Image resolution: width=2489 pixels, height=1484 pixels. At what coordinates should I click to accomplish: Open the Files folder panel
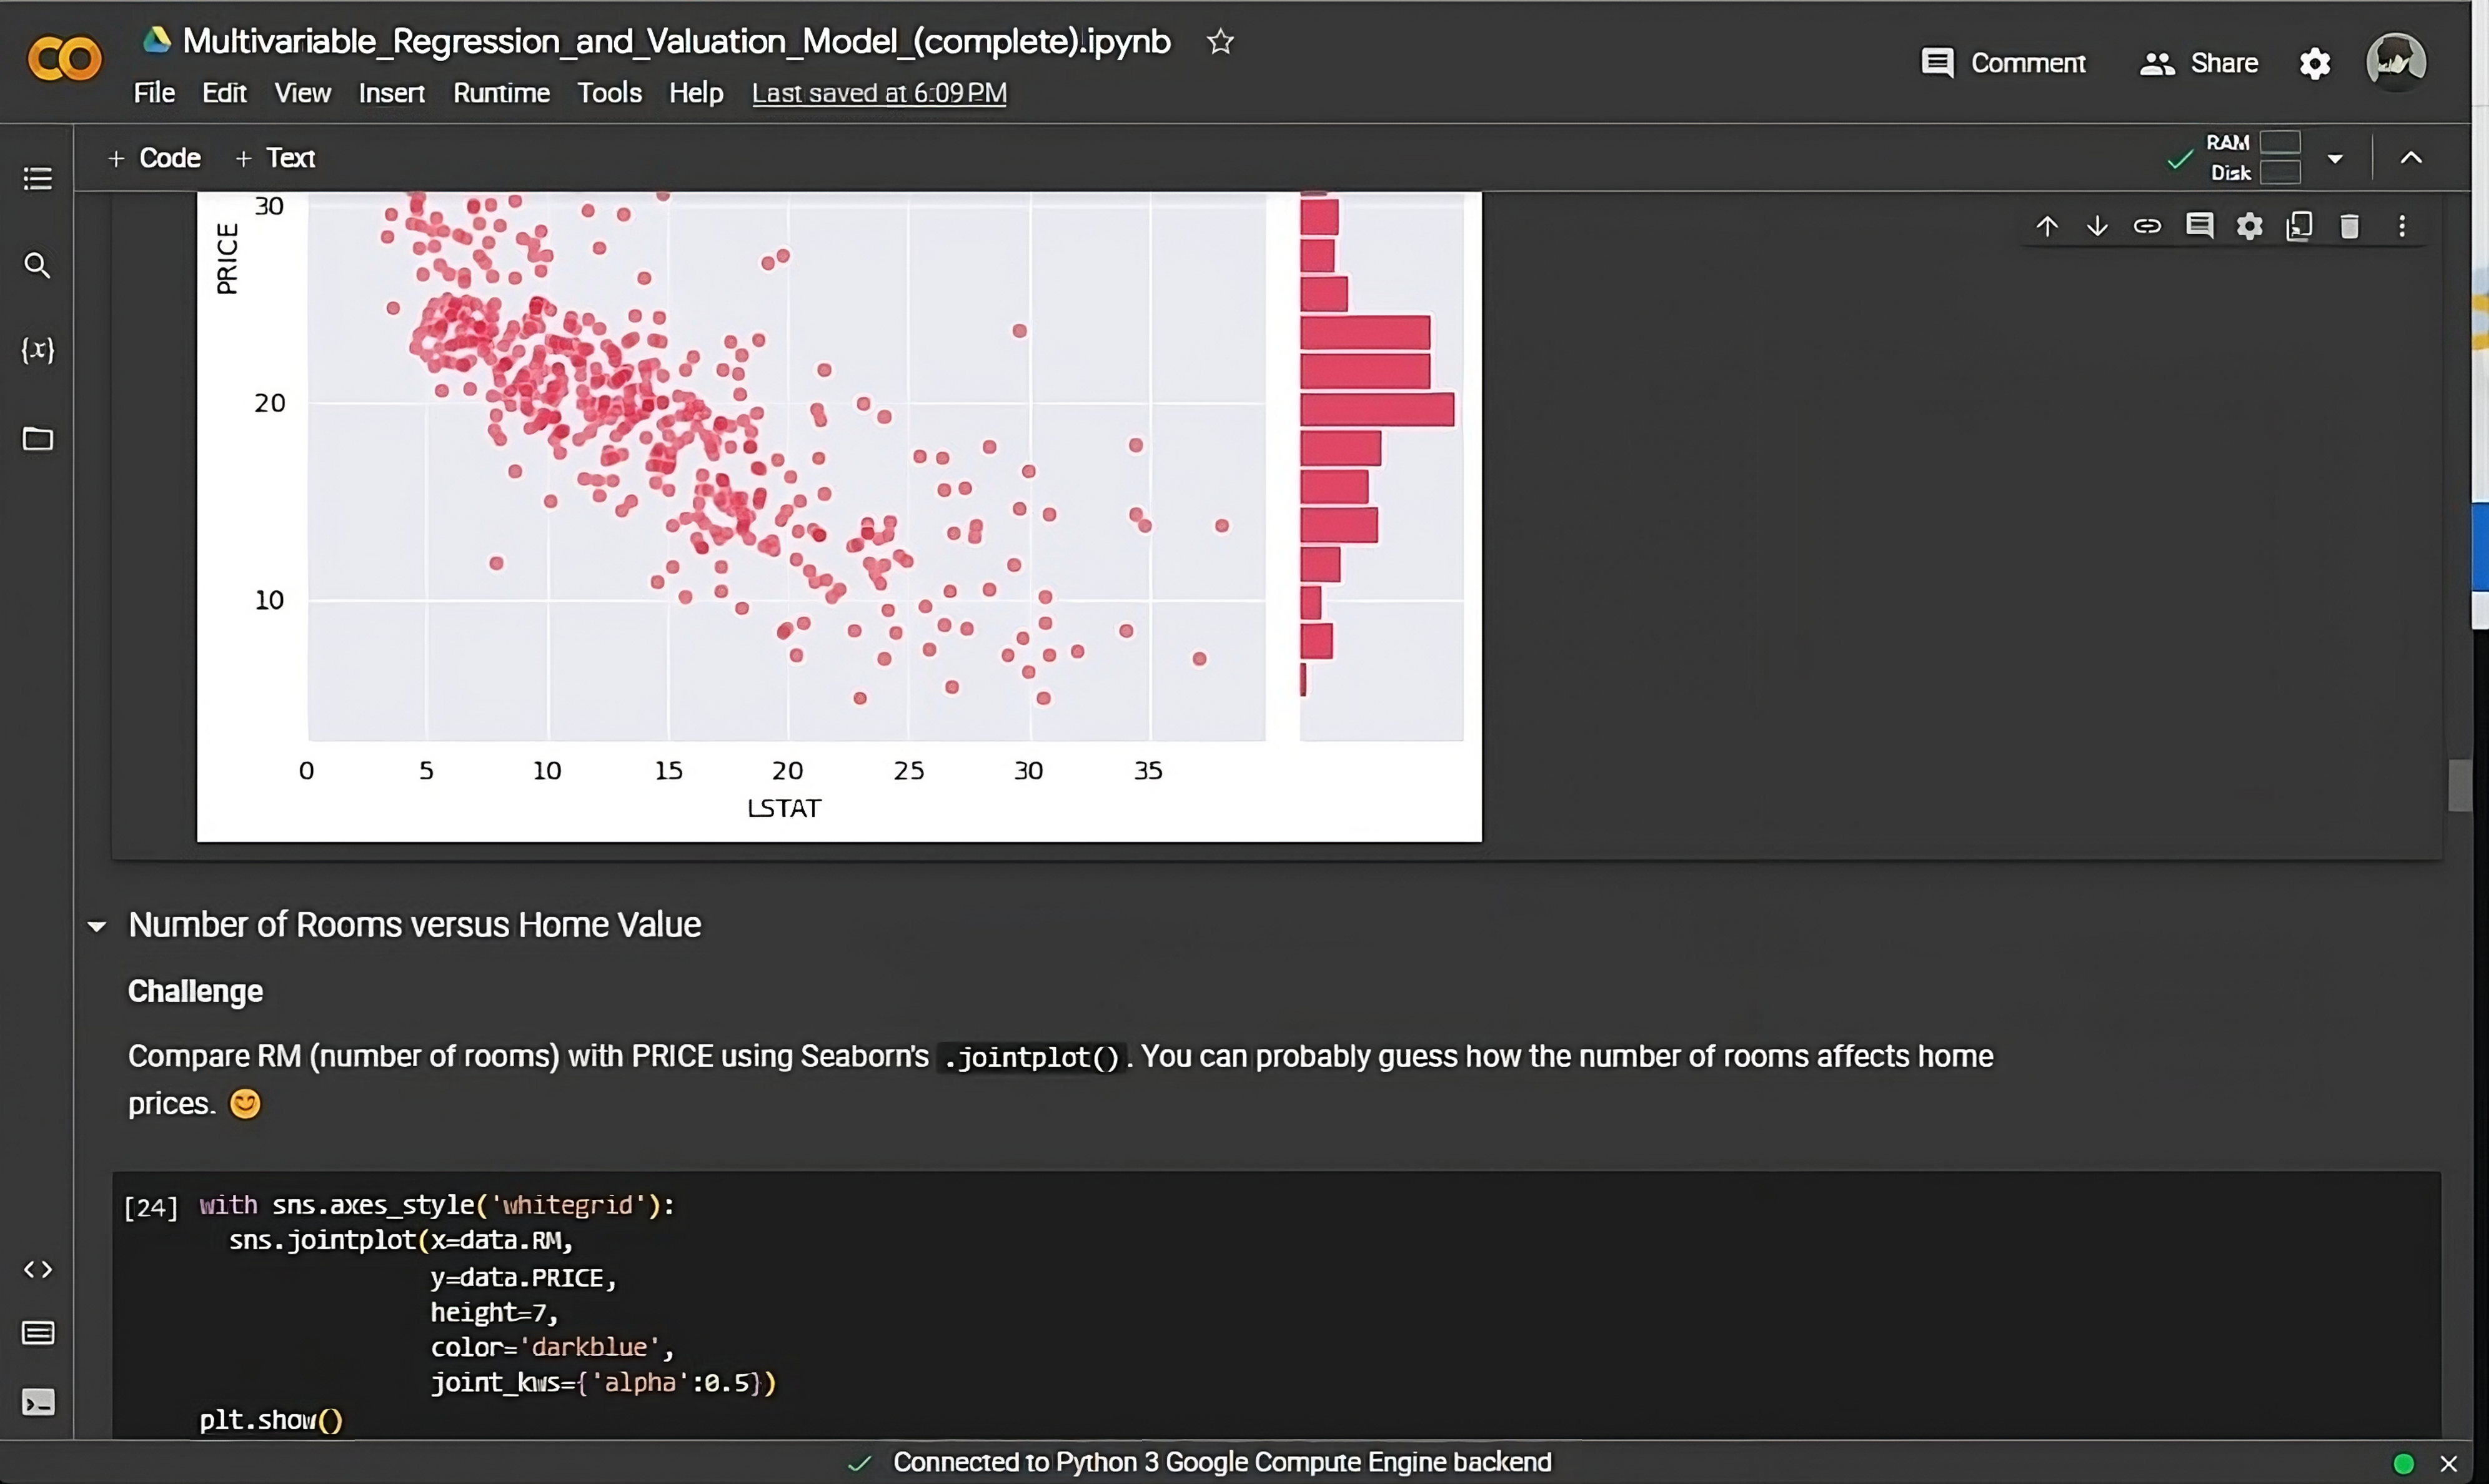tap(37, 439)
